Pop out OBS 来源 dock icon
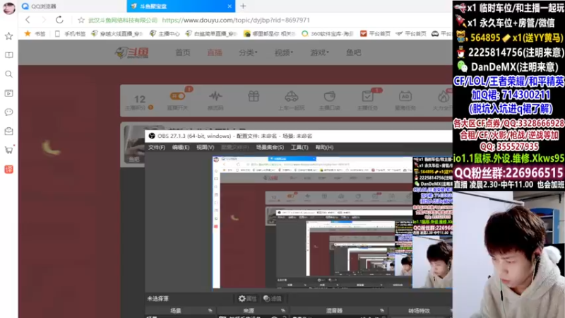 pyautogui.click(x=283, y=310)
